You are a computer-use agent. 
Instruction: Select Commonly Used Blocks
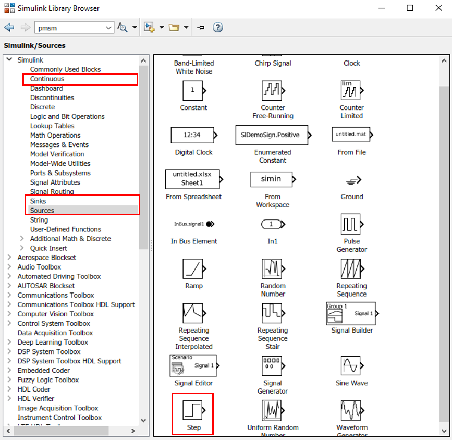click(66, 69)
